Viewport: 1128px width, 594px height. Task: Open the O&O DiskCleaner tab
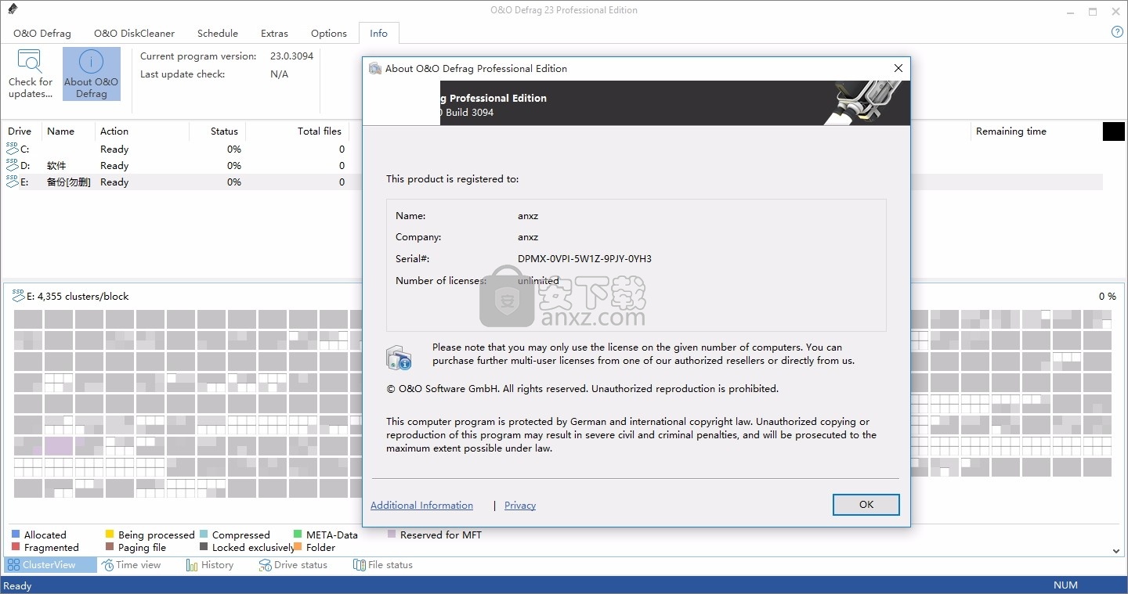135,33
